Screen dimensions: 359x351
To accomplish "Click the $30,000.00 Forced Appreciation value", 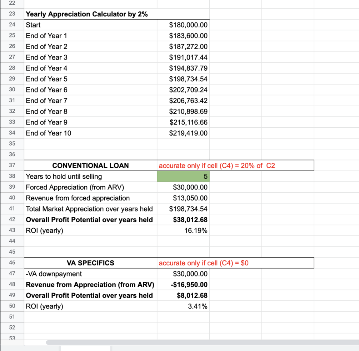I will pyautogui.click(x=183, y=187).
